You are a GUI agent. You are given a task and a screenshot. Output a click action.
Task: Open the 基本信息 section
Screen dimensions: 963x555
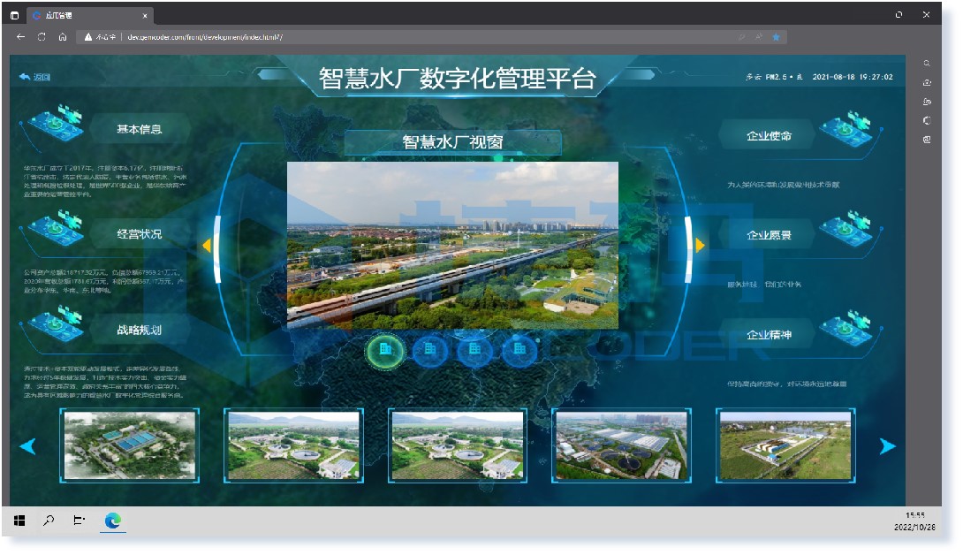tap(140, 129)
